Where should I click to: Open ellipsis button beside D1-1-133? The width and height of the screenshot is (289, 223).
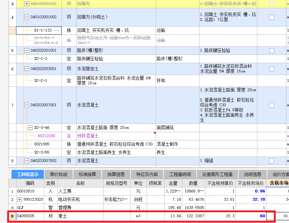[57, 31]
